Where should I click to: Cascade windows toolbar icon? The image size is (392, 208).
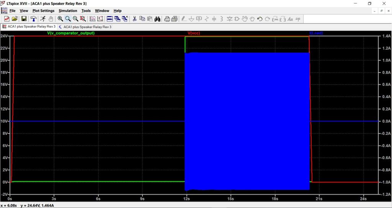pyautogui.click(x=117, y=19)
